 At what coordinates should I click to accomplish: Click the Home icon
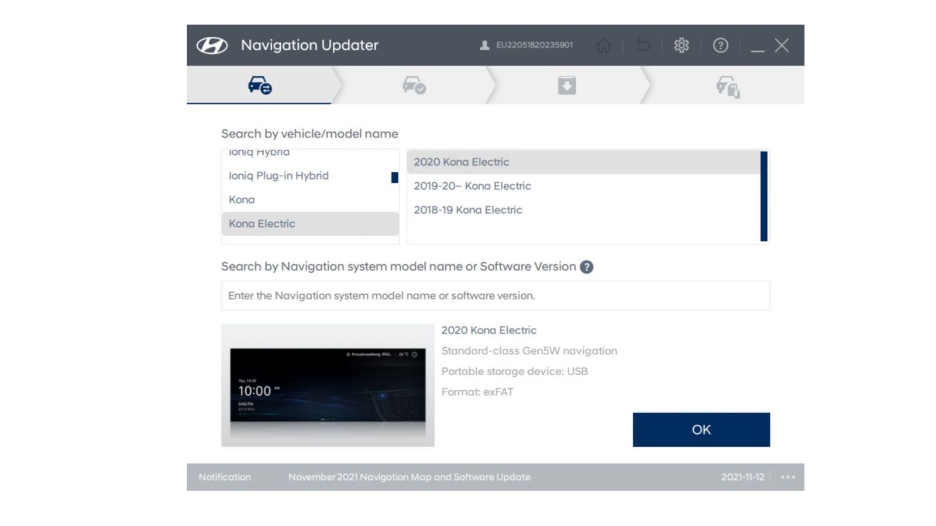pyautogui.click(x=604, y=45)
